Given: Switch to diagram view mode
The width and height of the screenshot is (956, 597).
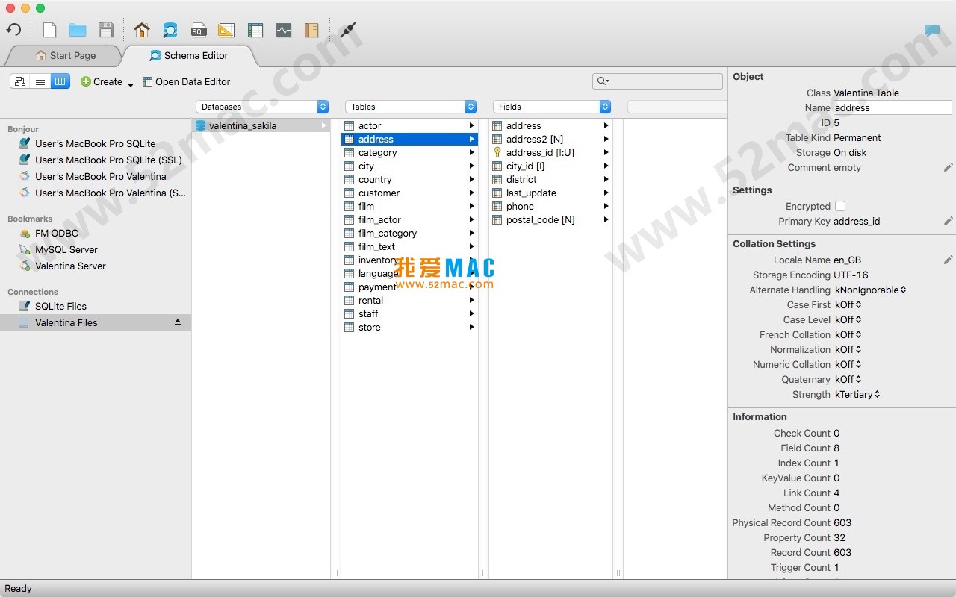Looking at the screenshot, I should tap(20, 81).
